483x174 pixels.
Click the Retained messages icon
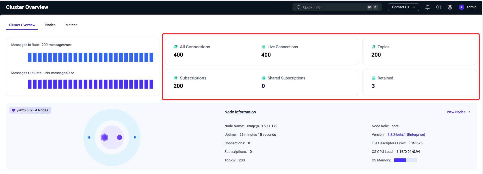374,78
